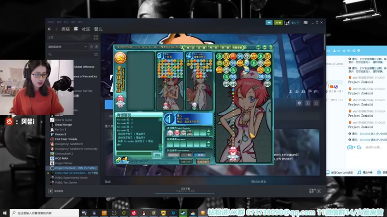Click character selection down arrow
This screenshot has height=217, width=387.
pyautogui.click(x=208, y=135)
